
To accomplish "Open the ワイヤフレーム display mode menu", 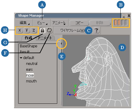I will [x=73, y=30].
